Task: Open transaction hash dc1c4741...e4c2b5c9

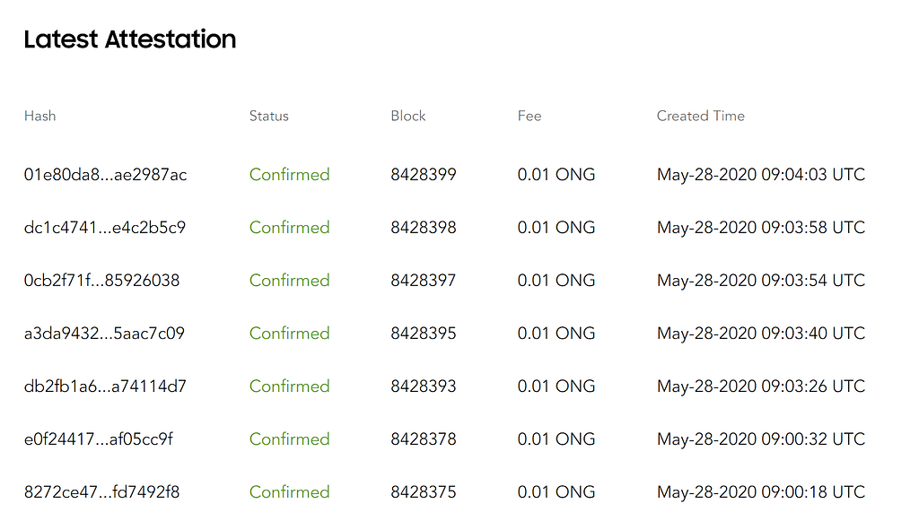Action: tap(105, 228)
